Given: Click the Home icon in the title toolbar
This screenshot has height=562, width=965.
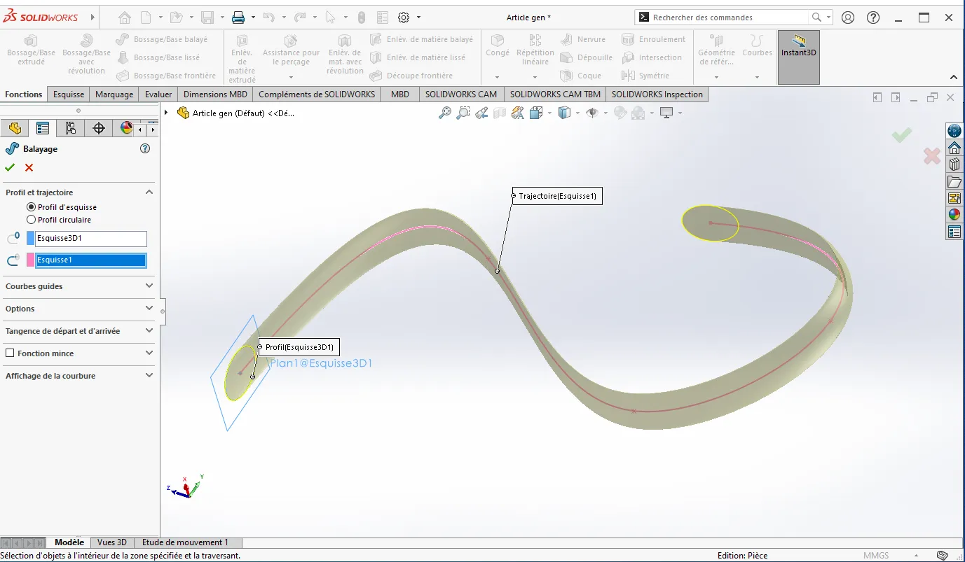Looking at the screenshot, I should (125, 17).
